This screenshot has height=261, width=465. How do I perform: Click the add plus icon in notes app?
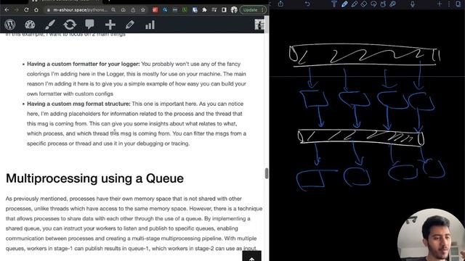[440, 4]
